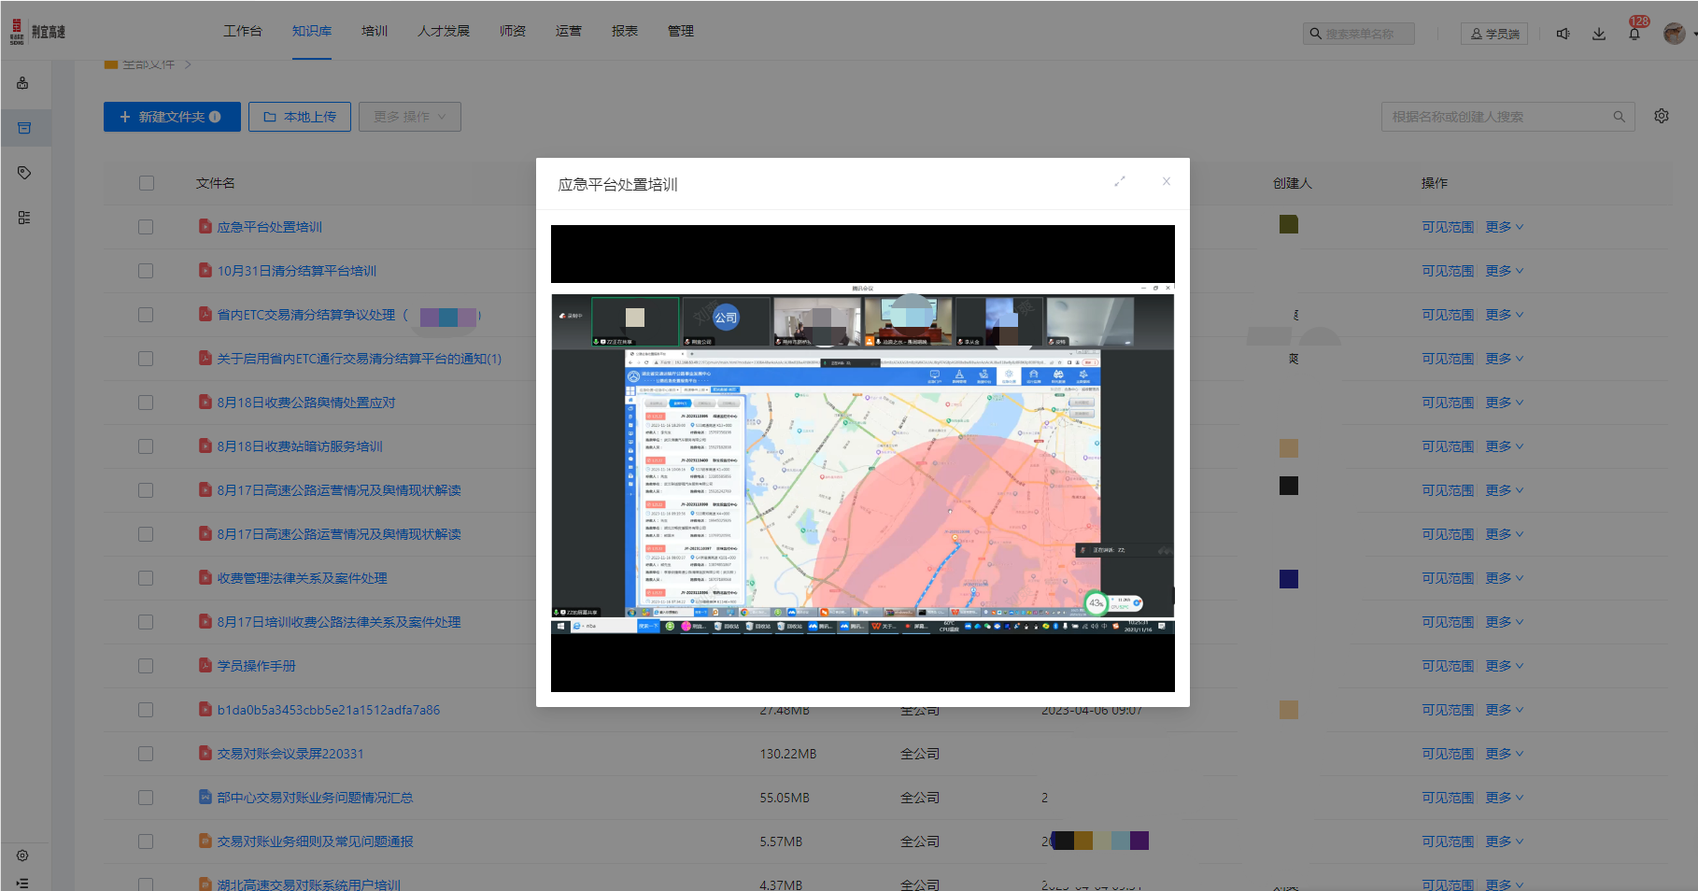Open the sidebar tag icon

[x=24, y=173]
